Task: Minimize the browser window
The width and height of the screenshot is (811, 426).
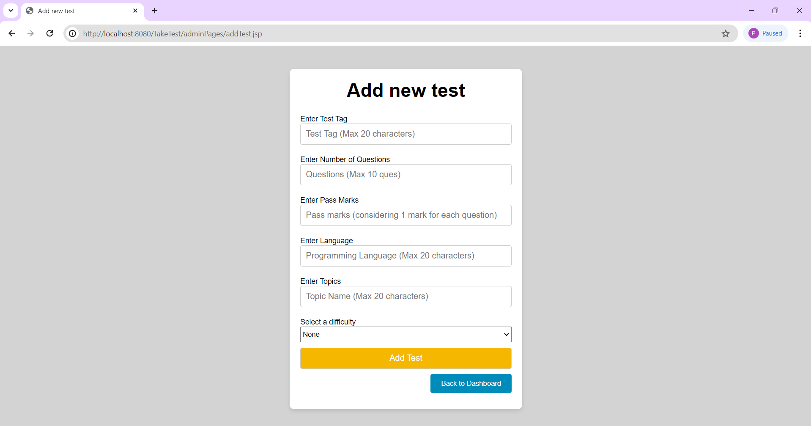Action: click(751, 11)
